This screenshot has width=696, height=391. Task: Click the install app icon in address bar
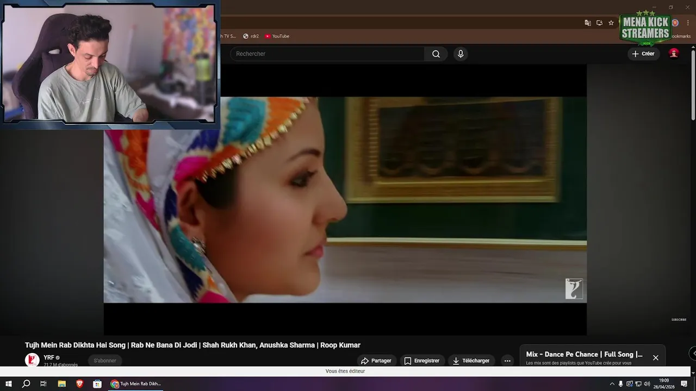click(x=599, y=23)
